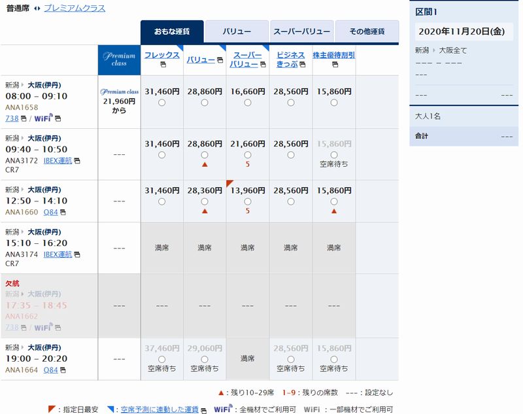
Task: Open the ビジネスきっぷ fare info popup icon
Action: click(x=302, y=64)
